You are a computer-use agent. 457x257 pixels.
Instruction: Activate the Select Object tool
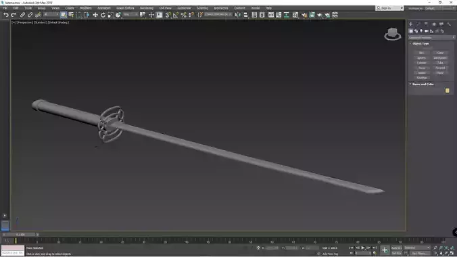pos(64,15)
